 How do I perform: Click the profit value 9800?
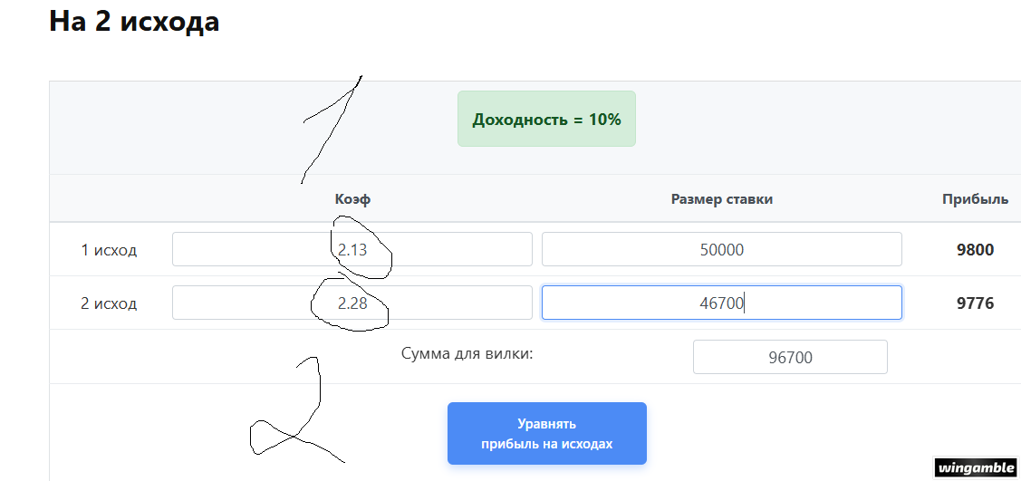[975, 250]
